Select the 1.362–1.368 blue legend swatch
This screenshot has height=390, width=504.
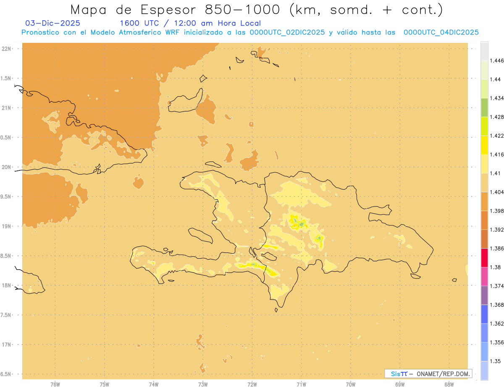coord(484,314)
